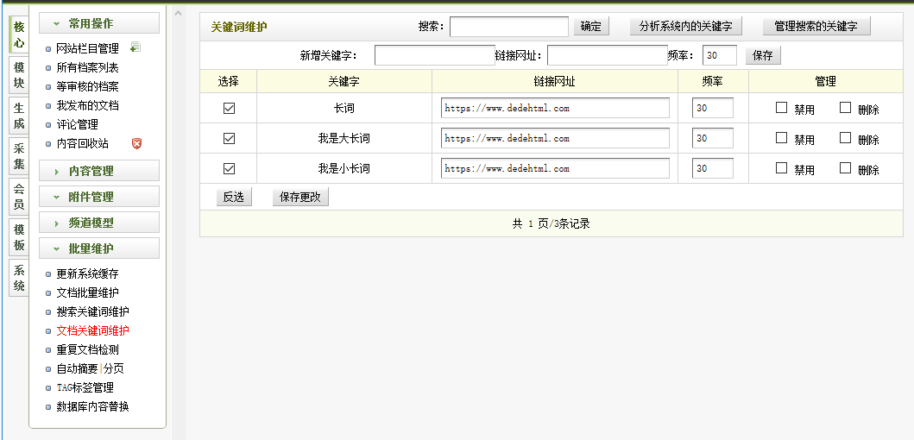Collapse the 常用操作 section

point(98,24)
